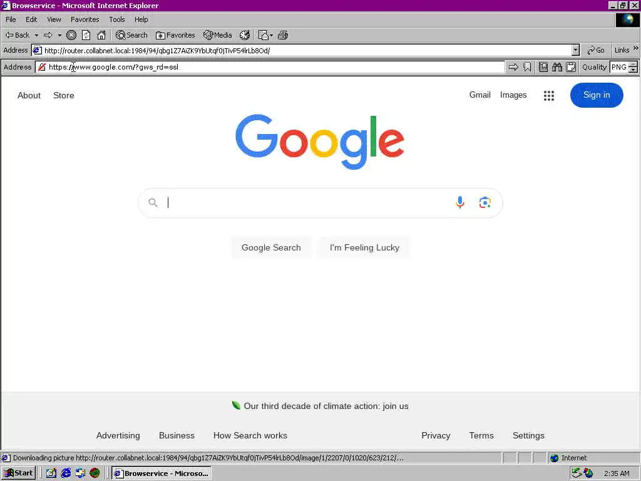The width and height of the screenshot is (641, 481).
Task: Go to the Home page icon
Action: pos(101,35)
